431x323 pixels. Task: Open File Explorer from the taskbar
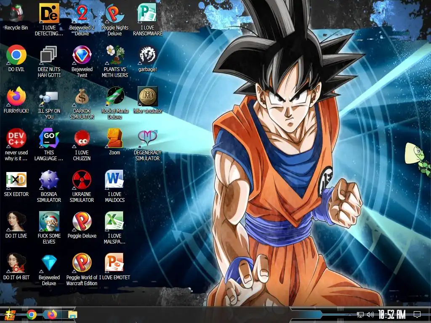tap(72, 315)
